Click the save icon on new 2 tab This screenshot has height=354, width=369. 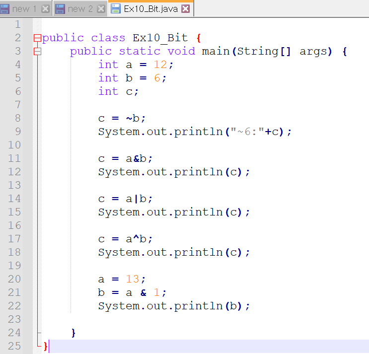pos(60,9)
